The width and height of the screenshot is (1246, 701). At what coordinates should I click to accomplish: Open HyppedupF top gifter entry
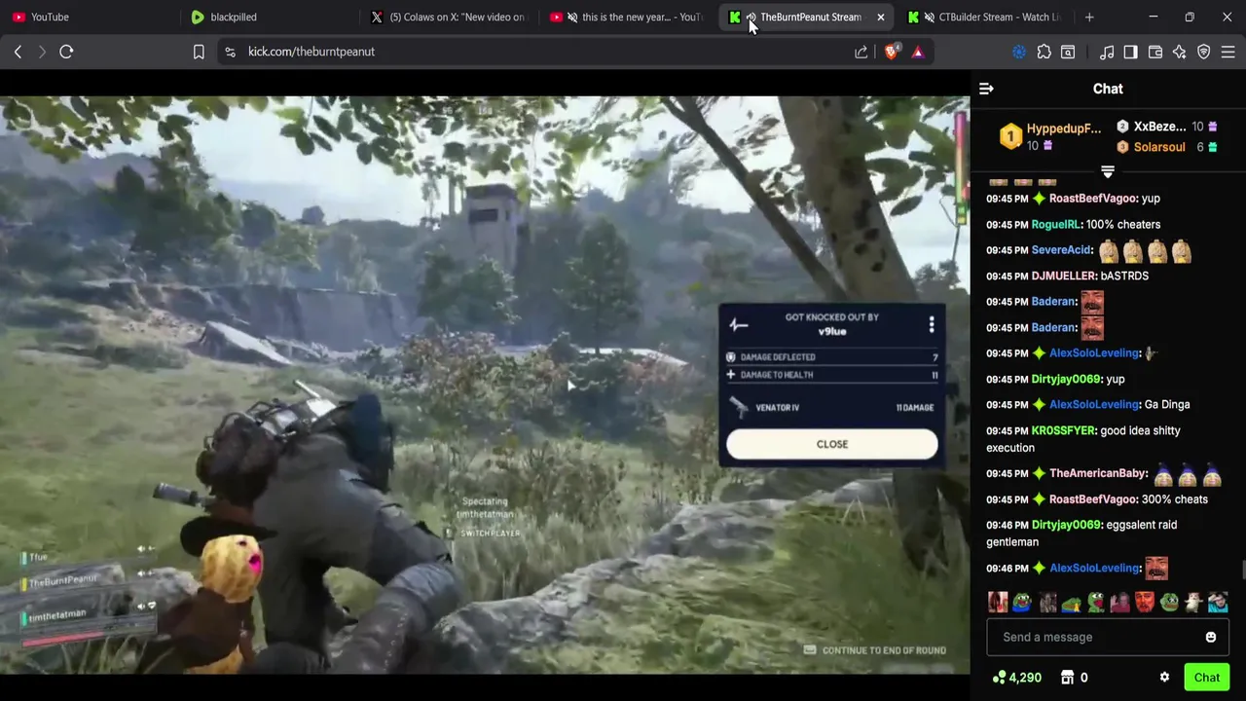pyautogui.click(x=1051, y=136)
